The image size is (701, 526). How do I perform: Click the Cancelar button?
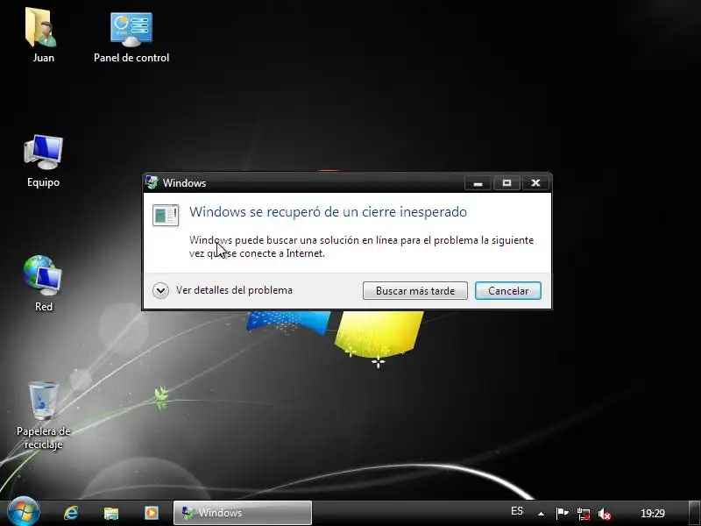pos(508,291)
